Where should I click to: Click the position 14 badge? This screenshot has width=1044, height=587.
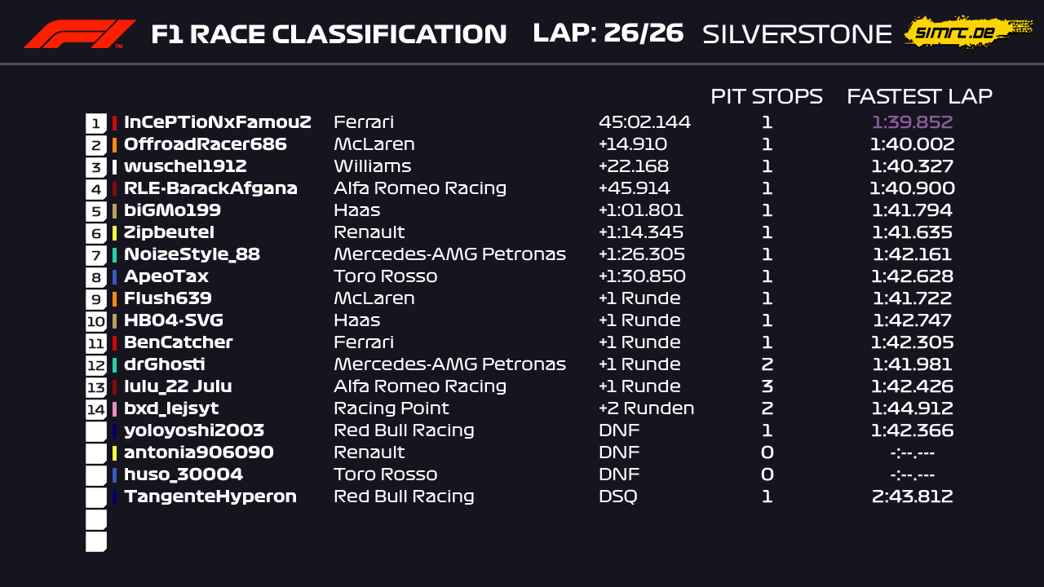click(96, 409)
